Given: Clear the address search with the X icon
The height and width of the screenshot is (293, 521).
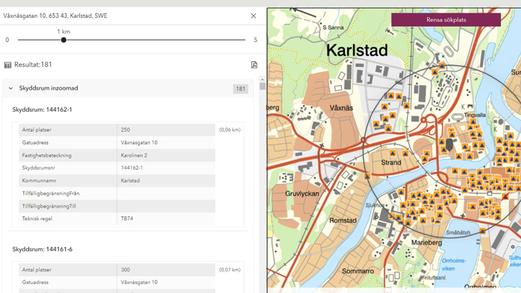Looking at the screenshot, I should point(253,16).
